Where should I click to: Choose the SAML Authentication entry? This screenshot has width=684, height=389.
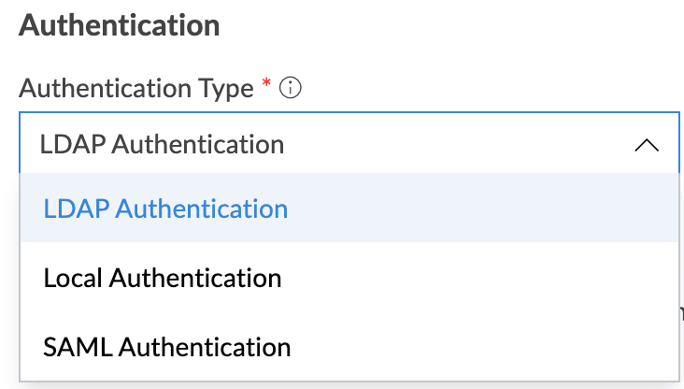tap(167, 347)
